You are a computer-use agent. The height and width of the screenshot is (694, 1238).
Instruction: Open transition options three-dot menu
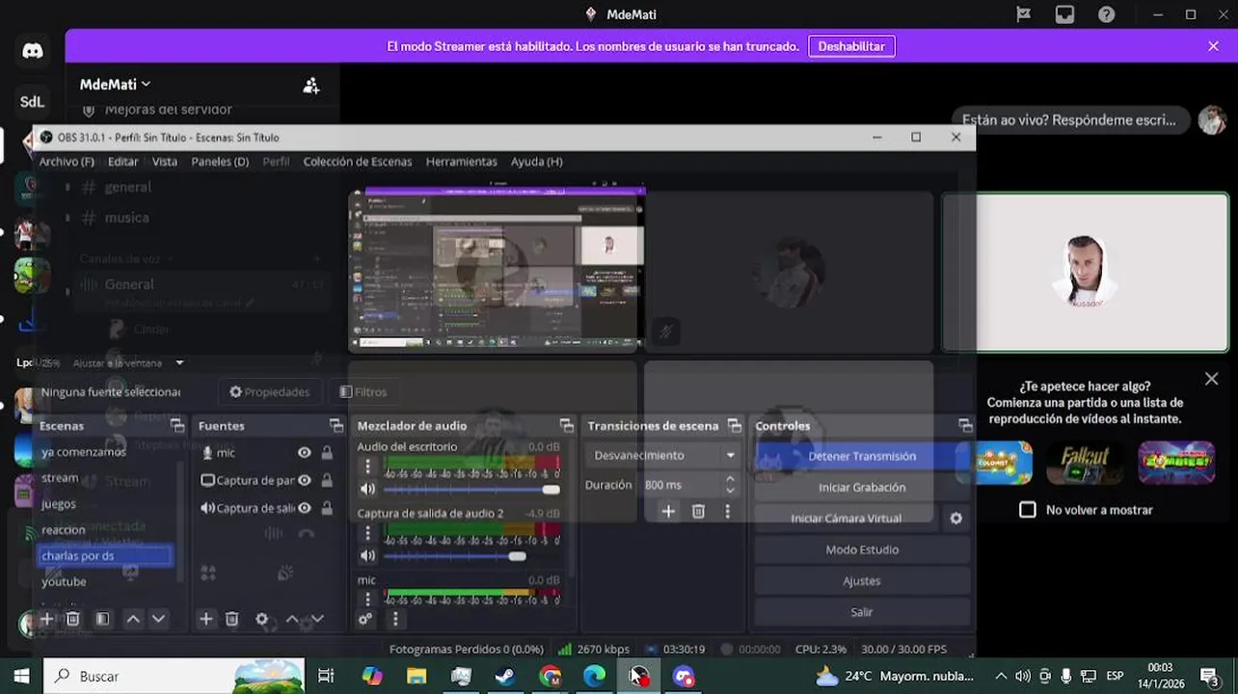[x=727, y=511]
